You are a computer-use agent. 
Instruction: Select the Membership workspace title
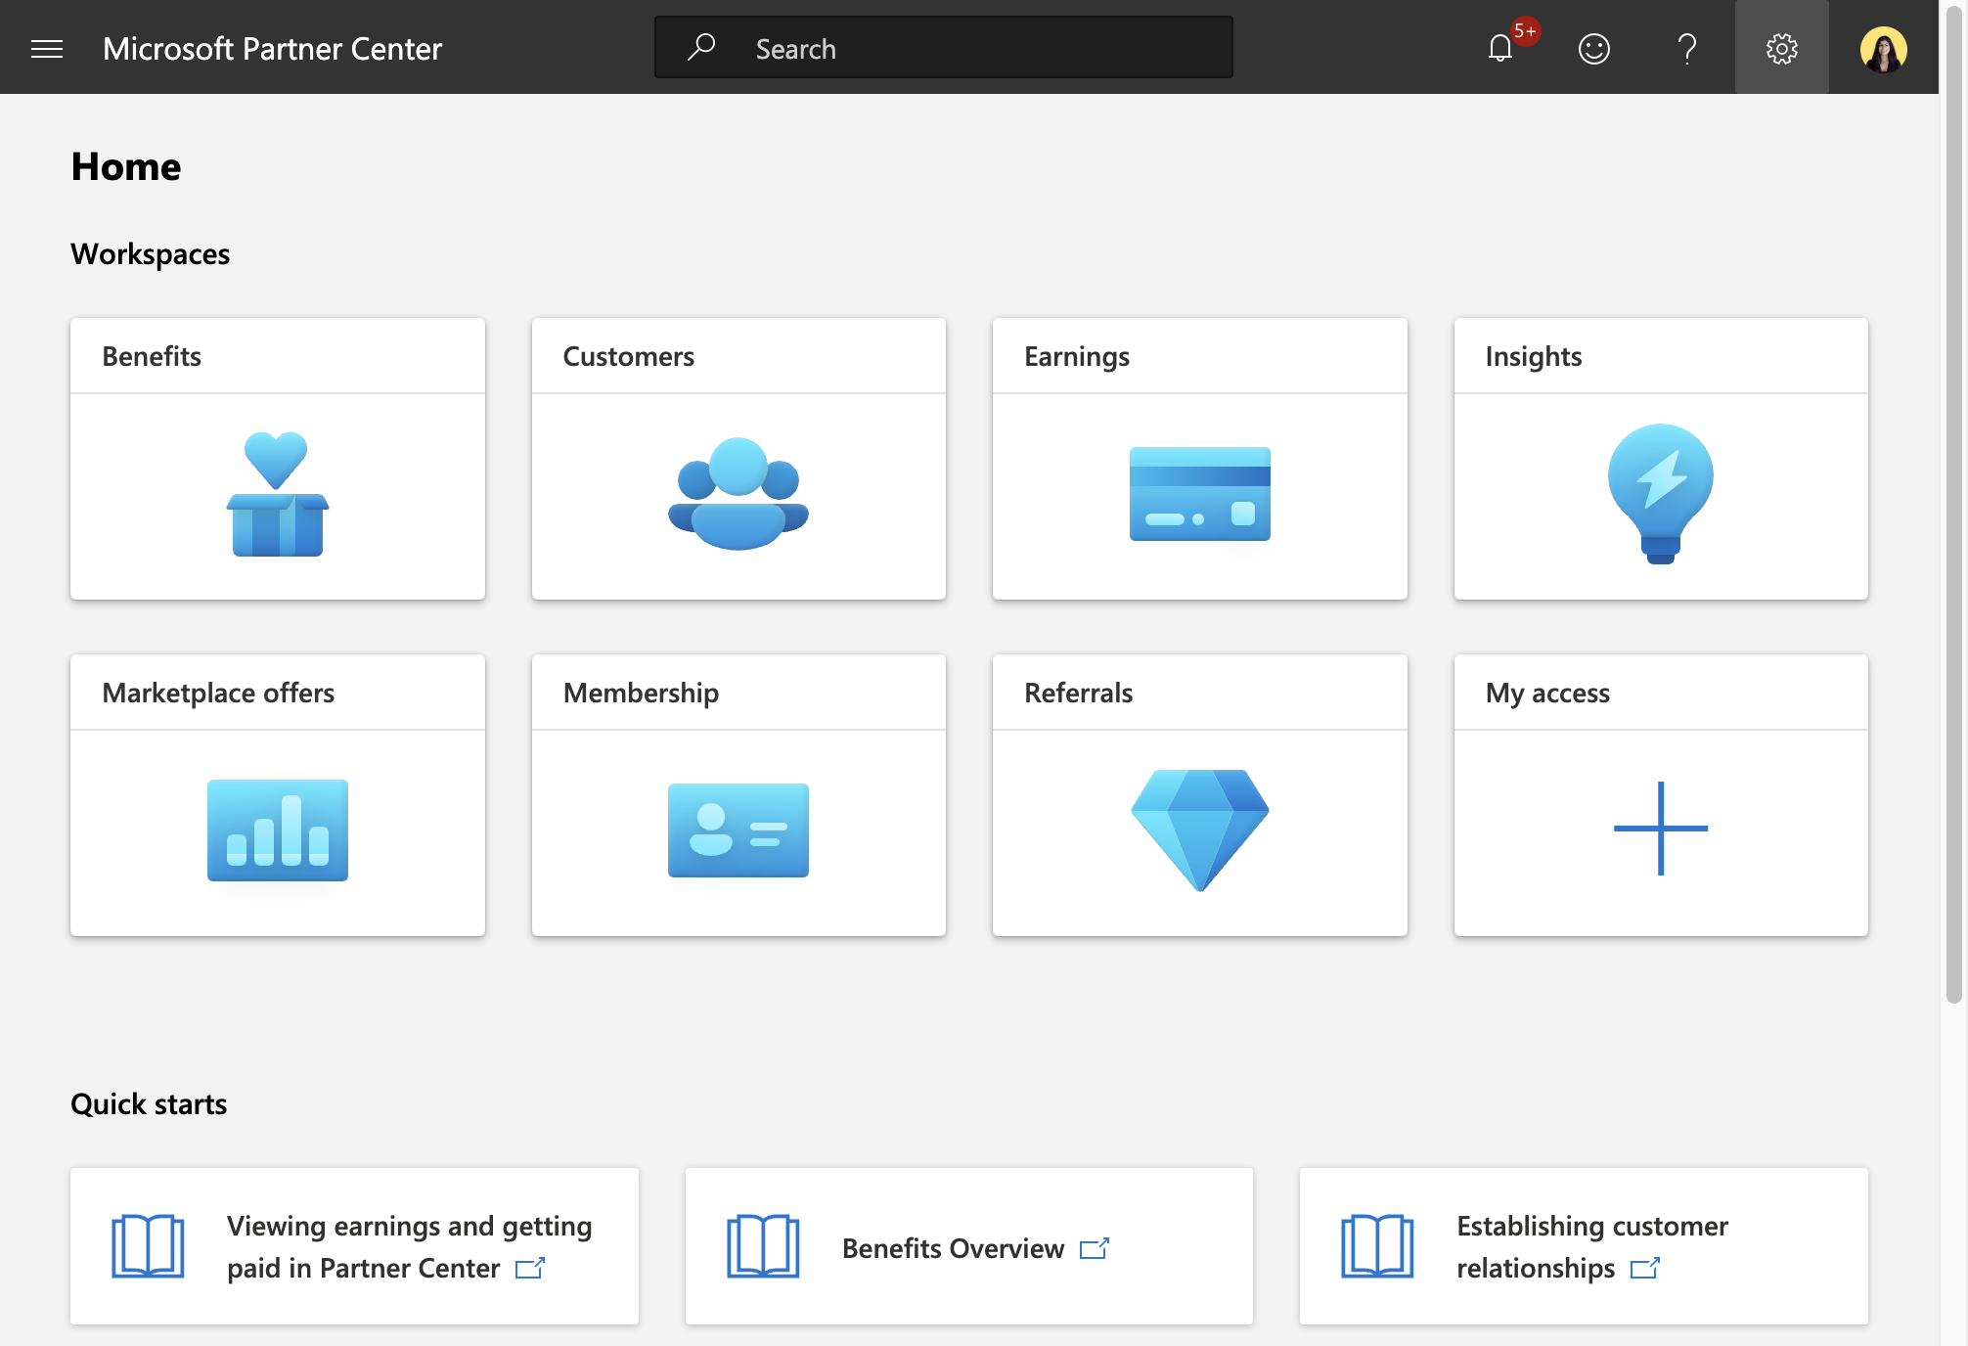point(641,694)
